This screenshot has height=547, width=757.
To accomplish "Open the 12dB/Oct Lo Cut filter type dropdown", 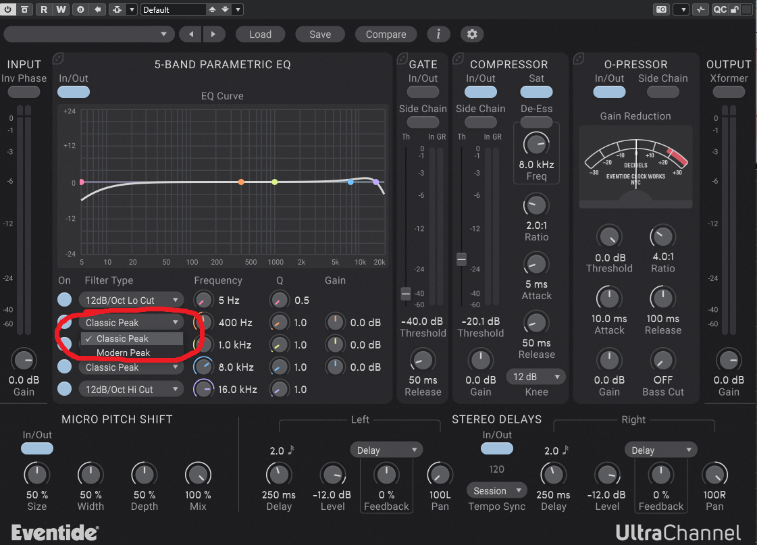I will [x=131, y=301].
